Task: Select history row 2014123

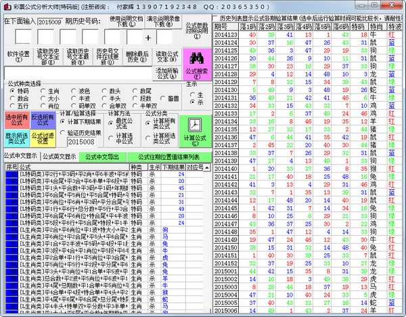Action: pyautogui.click(x=308, y=35)
